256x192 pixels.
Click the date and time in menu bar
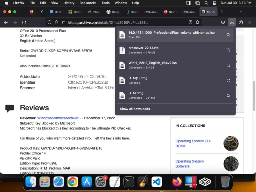(x=236, y=3)
